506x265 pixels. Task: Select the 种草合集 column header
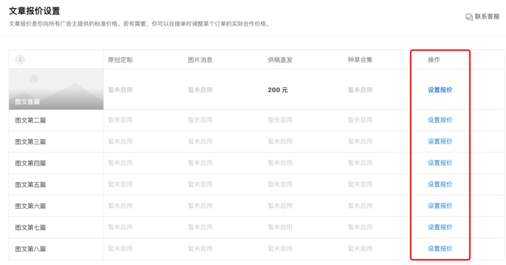(360, 59)
